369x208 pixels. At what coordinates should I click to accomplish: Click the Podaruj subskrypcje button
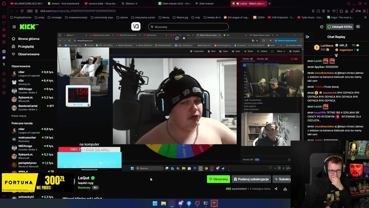251,179
